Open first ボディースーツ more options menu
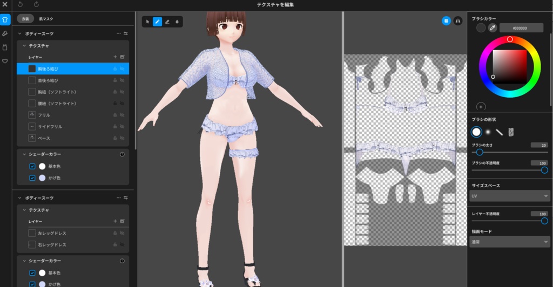 point(118,33)
